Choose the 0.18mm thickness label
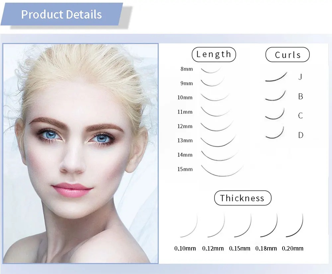 coord(266,249)
